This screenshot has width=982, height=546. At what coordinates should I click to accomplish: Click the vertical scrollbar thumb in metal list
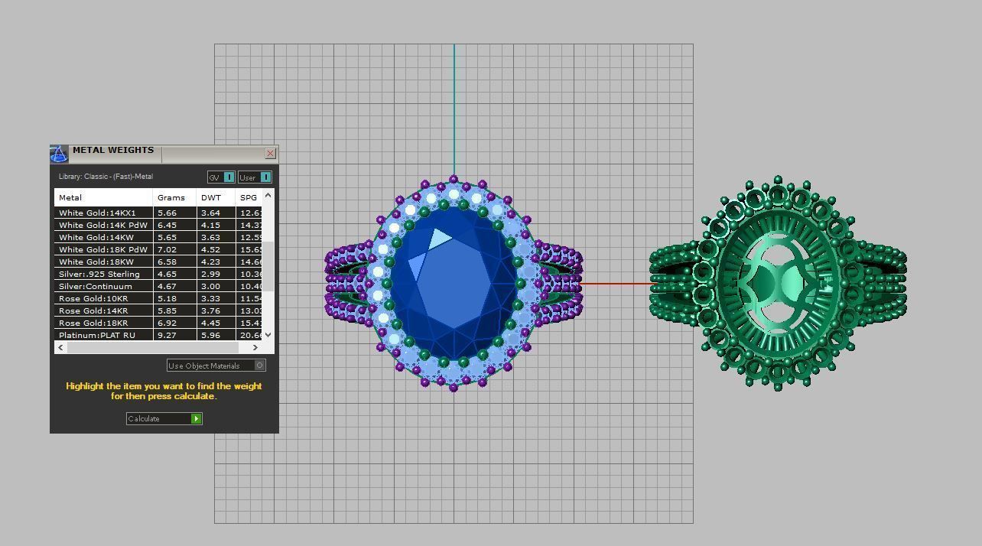click(268, 266)
